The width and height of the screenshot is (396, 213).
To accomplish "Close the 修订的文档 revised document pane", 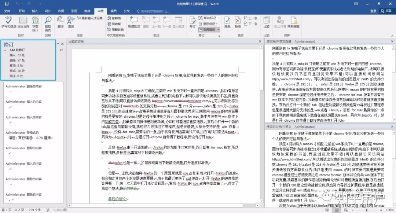I will pos(392,127).
